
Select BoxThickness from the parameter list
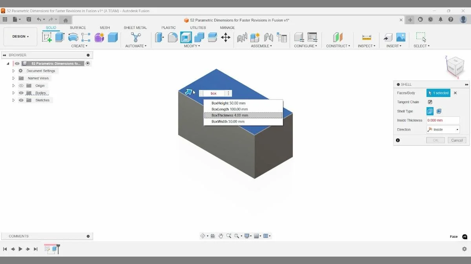(x=229, y=115)
